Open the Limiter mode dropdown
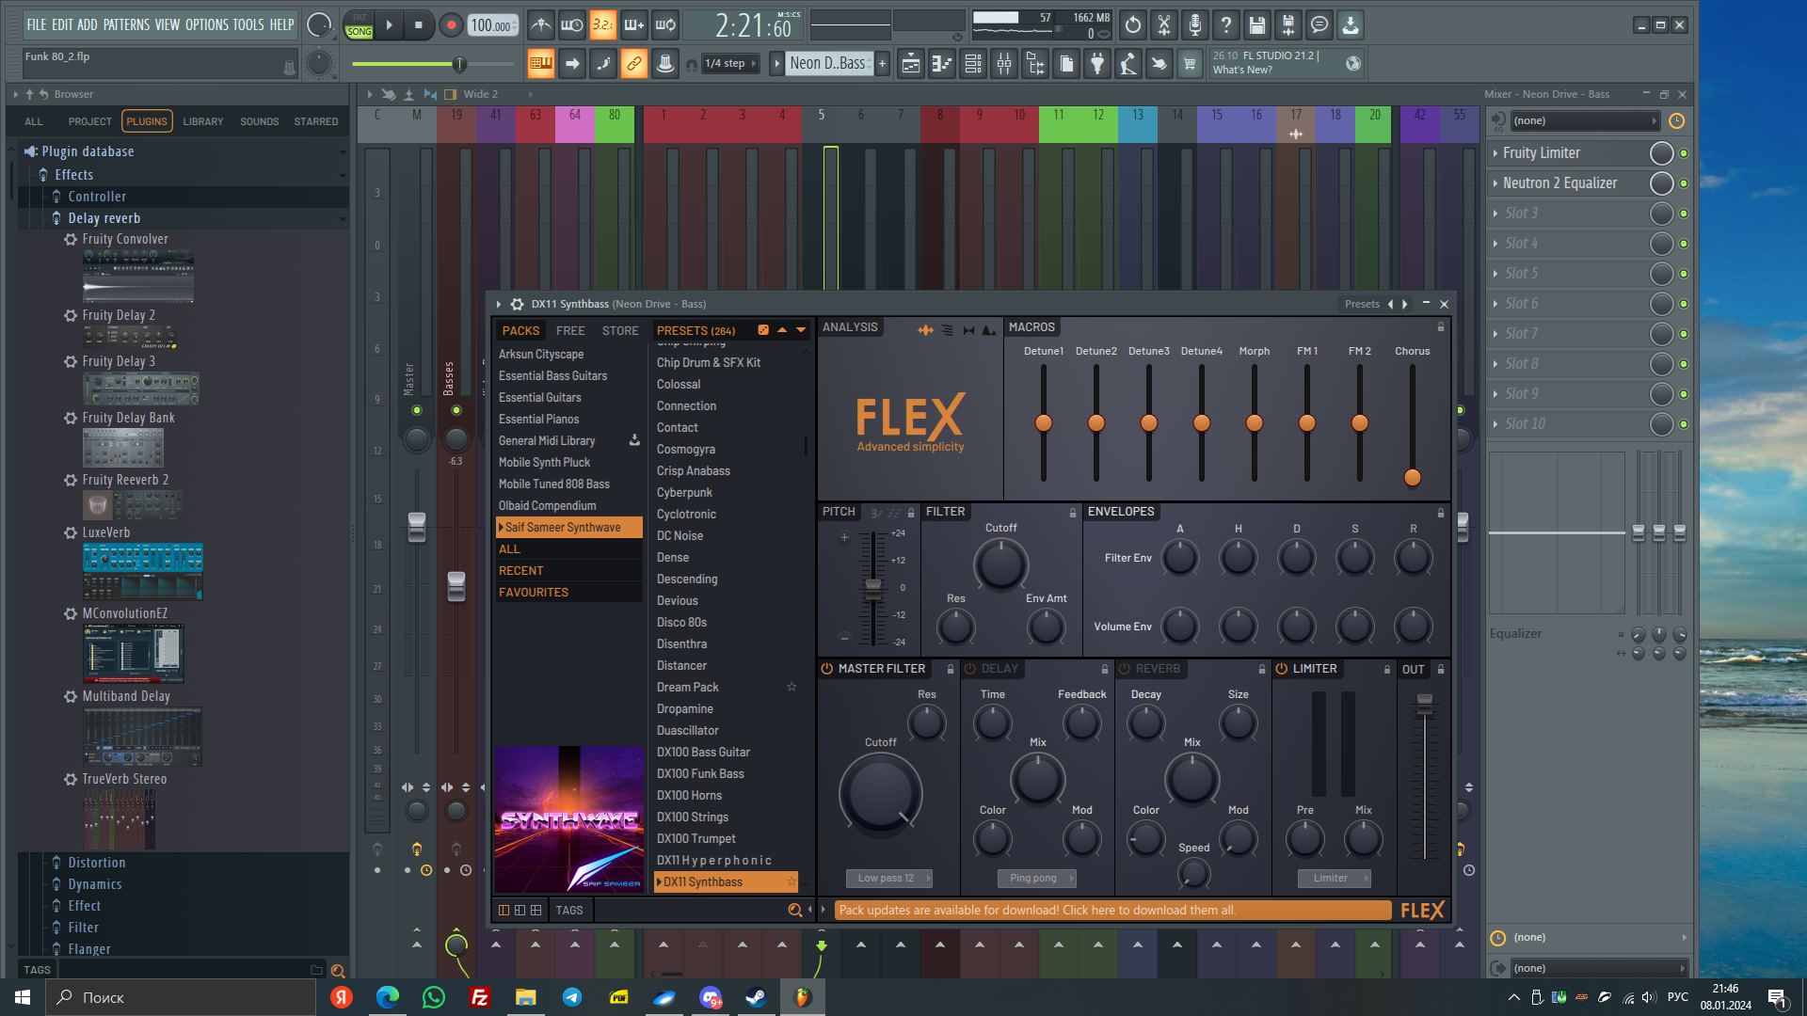The image size is (1807, 1016). point(1335,878)
